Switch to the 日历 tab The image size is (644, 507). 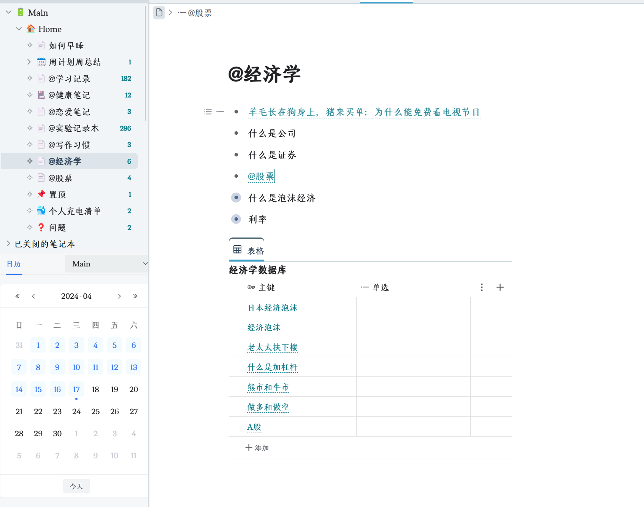tap(14, 264)
